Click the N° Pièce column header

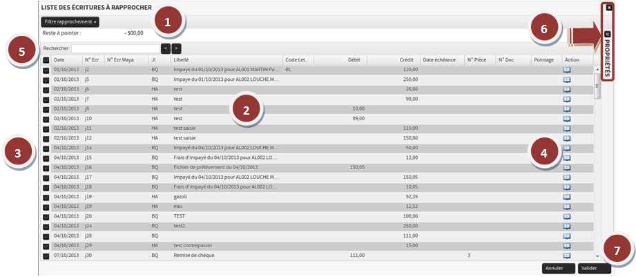pyautogui.click(x=480, y=60)
